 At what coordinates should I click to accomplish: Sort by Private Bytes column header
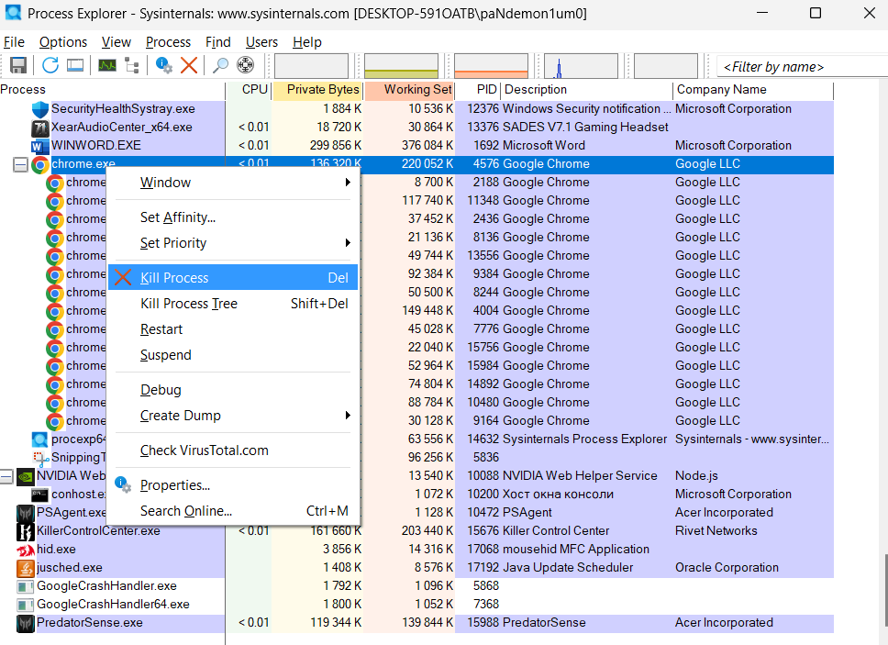coord(317,90)
